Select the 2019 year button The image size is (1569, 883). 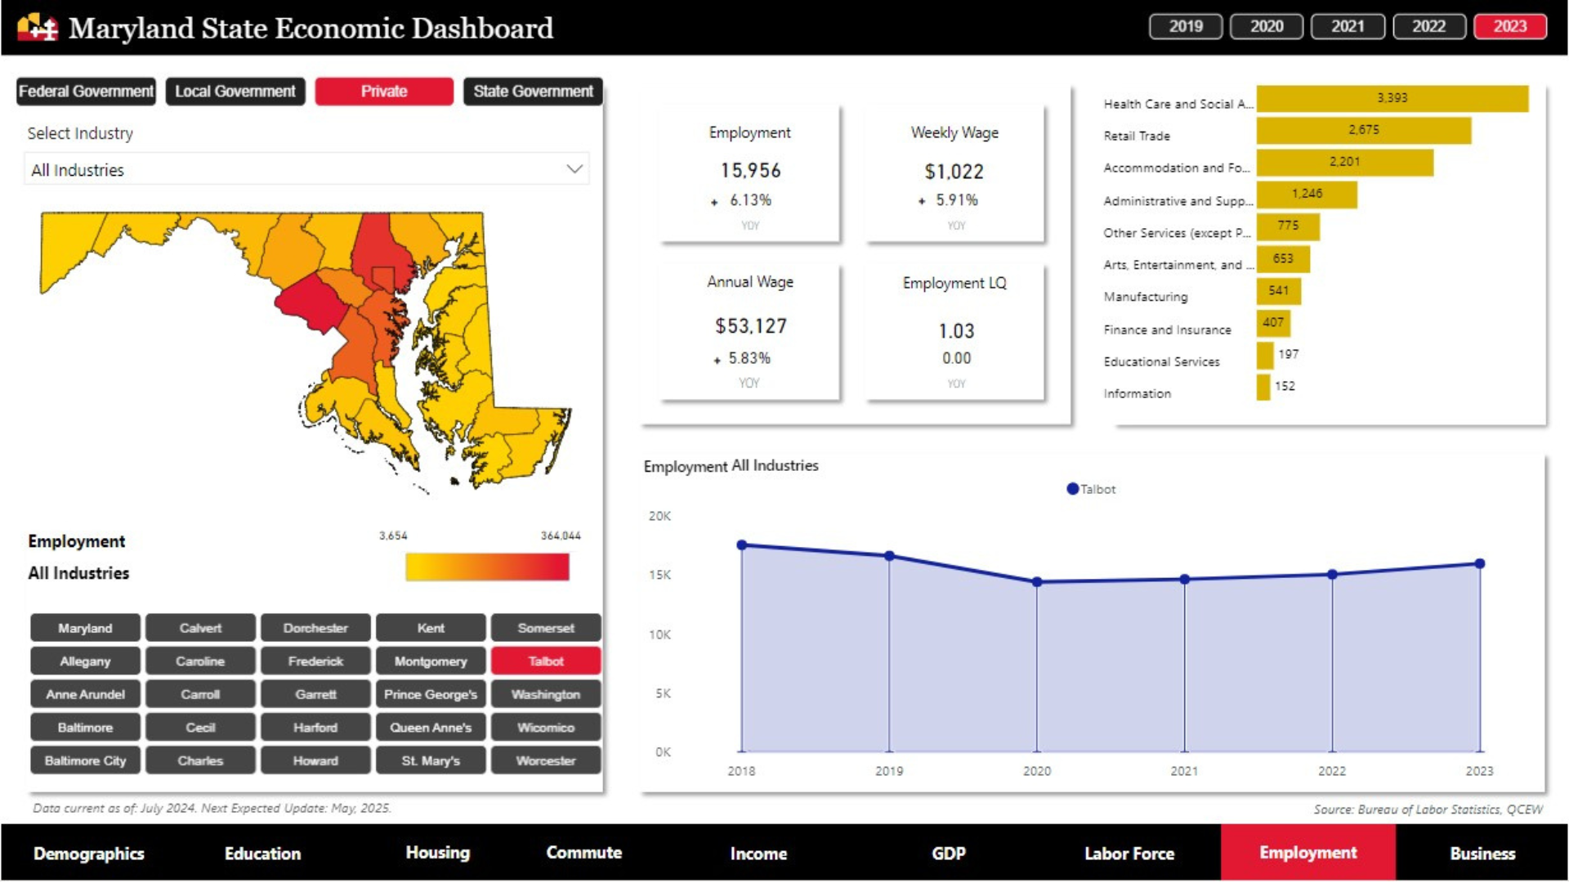tap(1185, 26)
